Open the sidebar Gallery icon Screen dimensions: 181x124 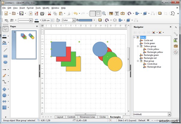tap(176, 46)
